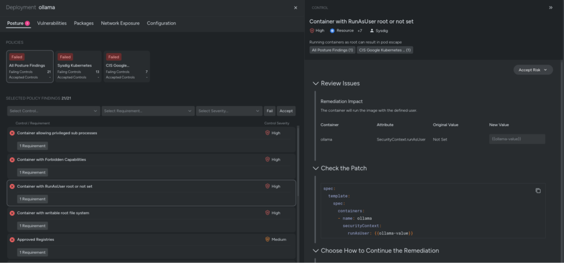Click High severity shield on Forbidden Capabilities row
The image size is (564, 263).
[x=267, y=159]
